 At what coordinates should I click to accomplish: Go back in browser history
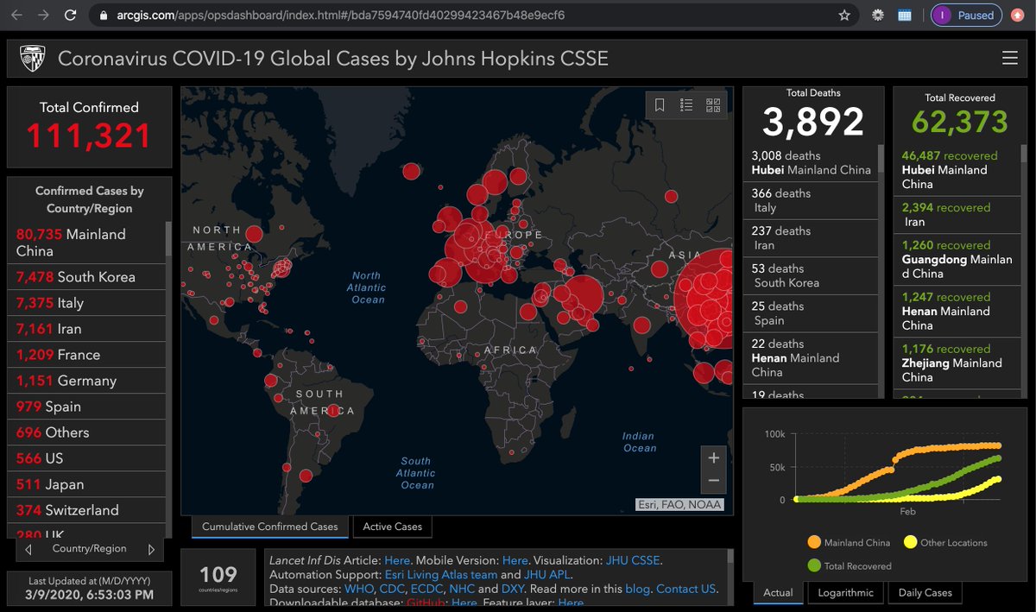pyautogui.click(x=16, y=16)
